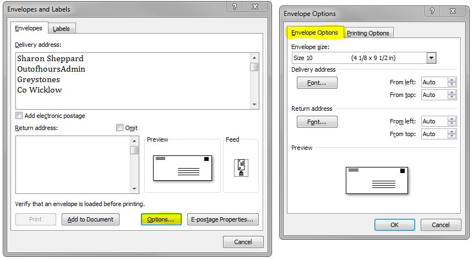The image size is (473, 259).
Task: Click Delivery address From left Auto field
Action: 434,82
